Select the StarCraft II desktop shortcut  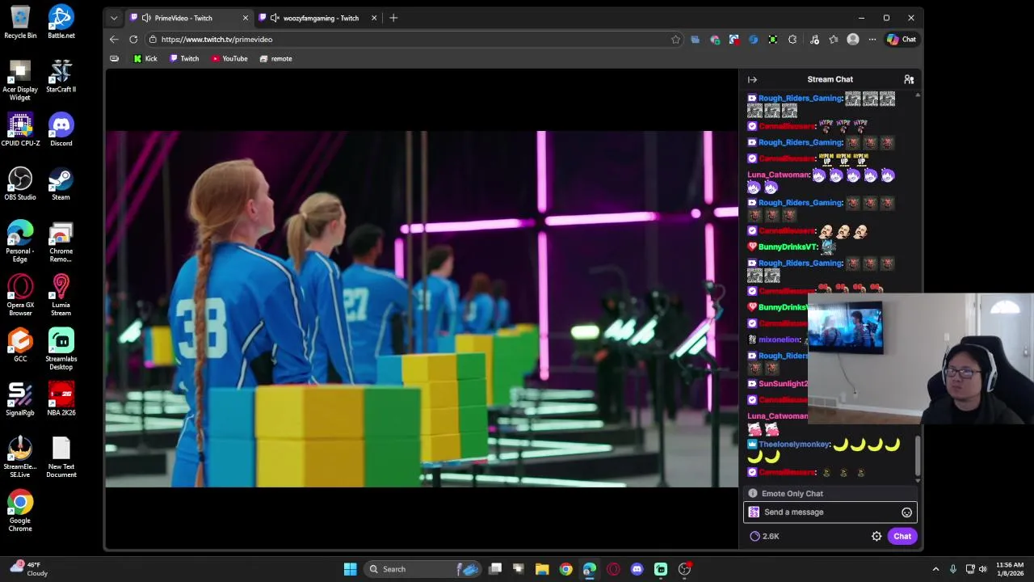[61, 76]
